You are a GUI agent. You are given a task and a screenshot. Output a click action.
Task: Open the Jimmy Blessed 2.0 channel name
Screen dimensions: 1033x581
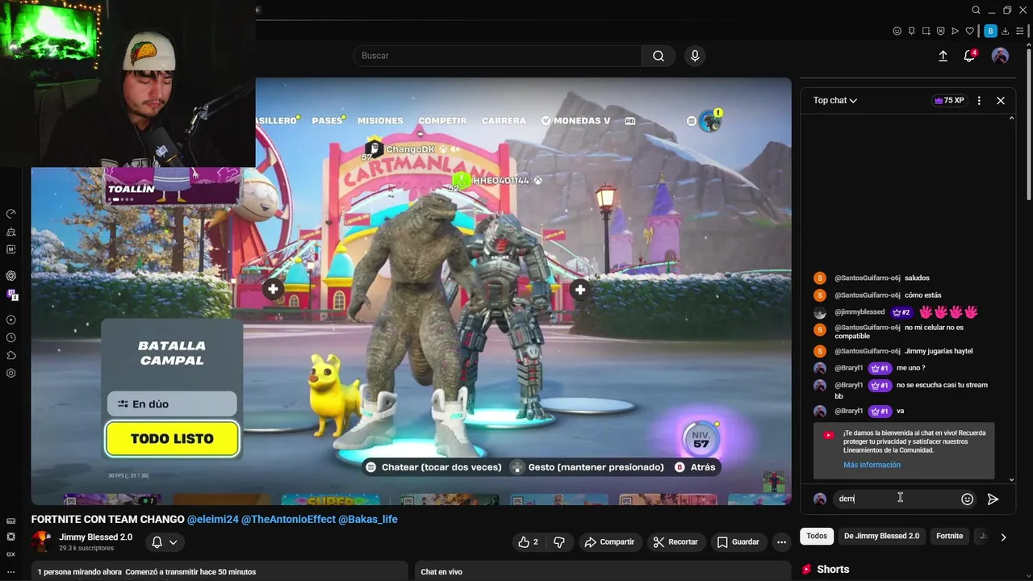pos(95,537)
